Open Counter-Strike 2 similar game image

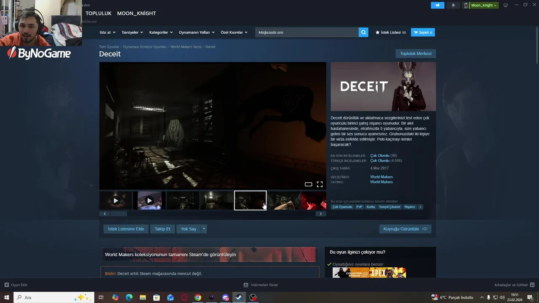[x=351, y=273]
